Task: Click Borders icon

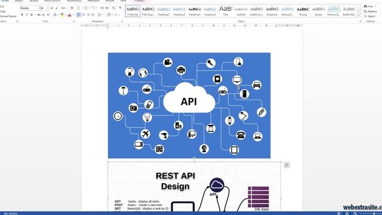Action: click(x=116, y=15)
